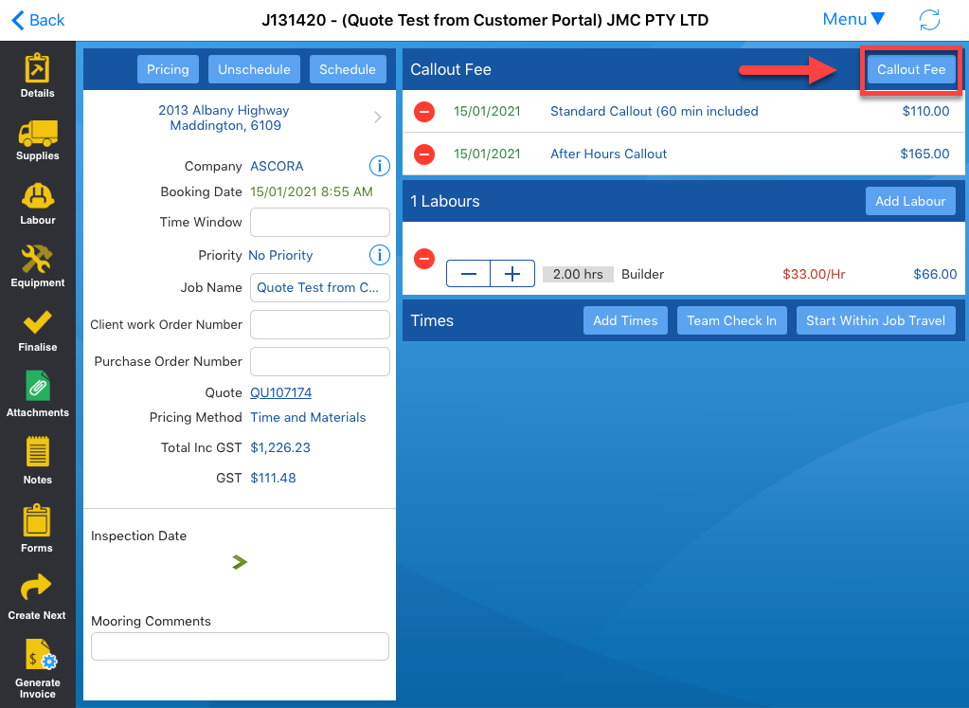Open the Supplies section truck icon
Screen dimensions: 969x708
pos(38,134)
